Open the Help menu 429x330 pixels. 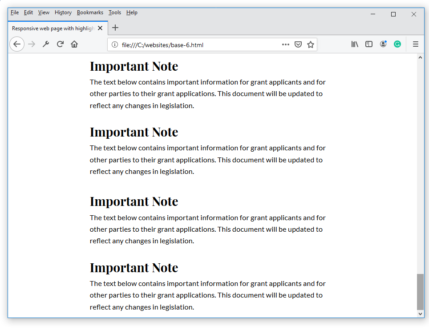tap(132, 12)
